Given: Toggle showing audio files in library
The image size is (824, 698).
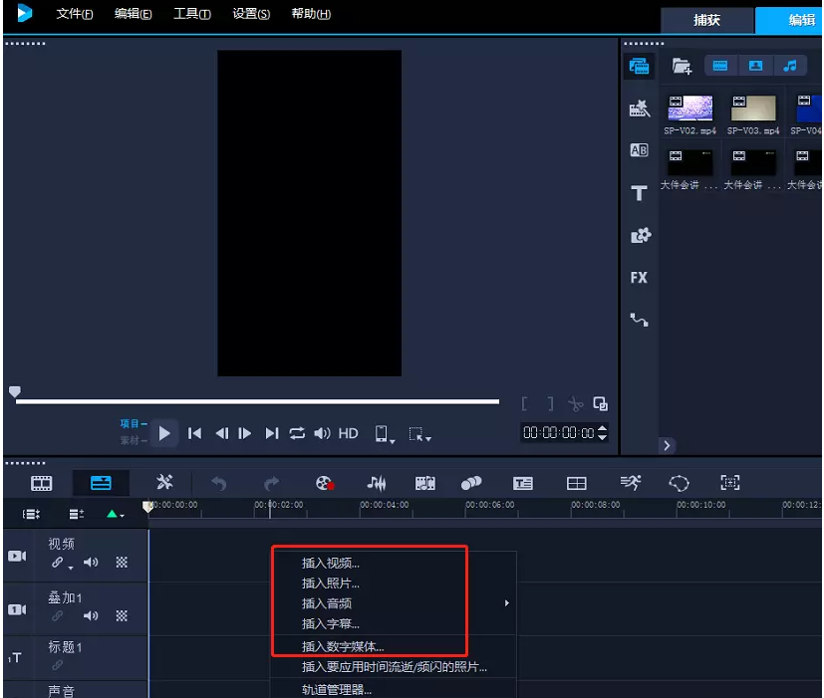Looking at the screenshot, I should (x=790, y=66).
